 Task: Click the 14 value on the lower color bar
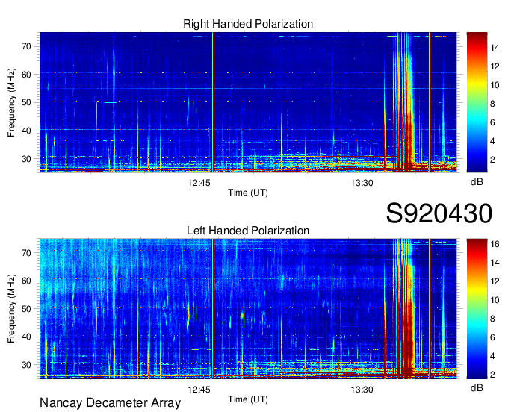(495, 263)
